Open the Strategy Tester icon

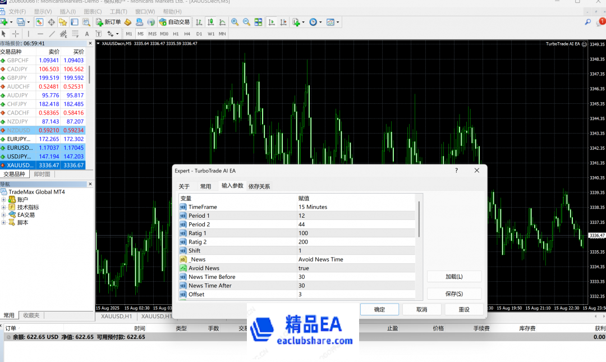86,22
